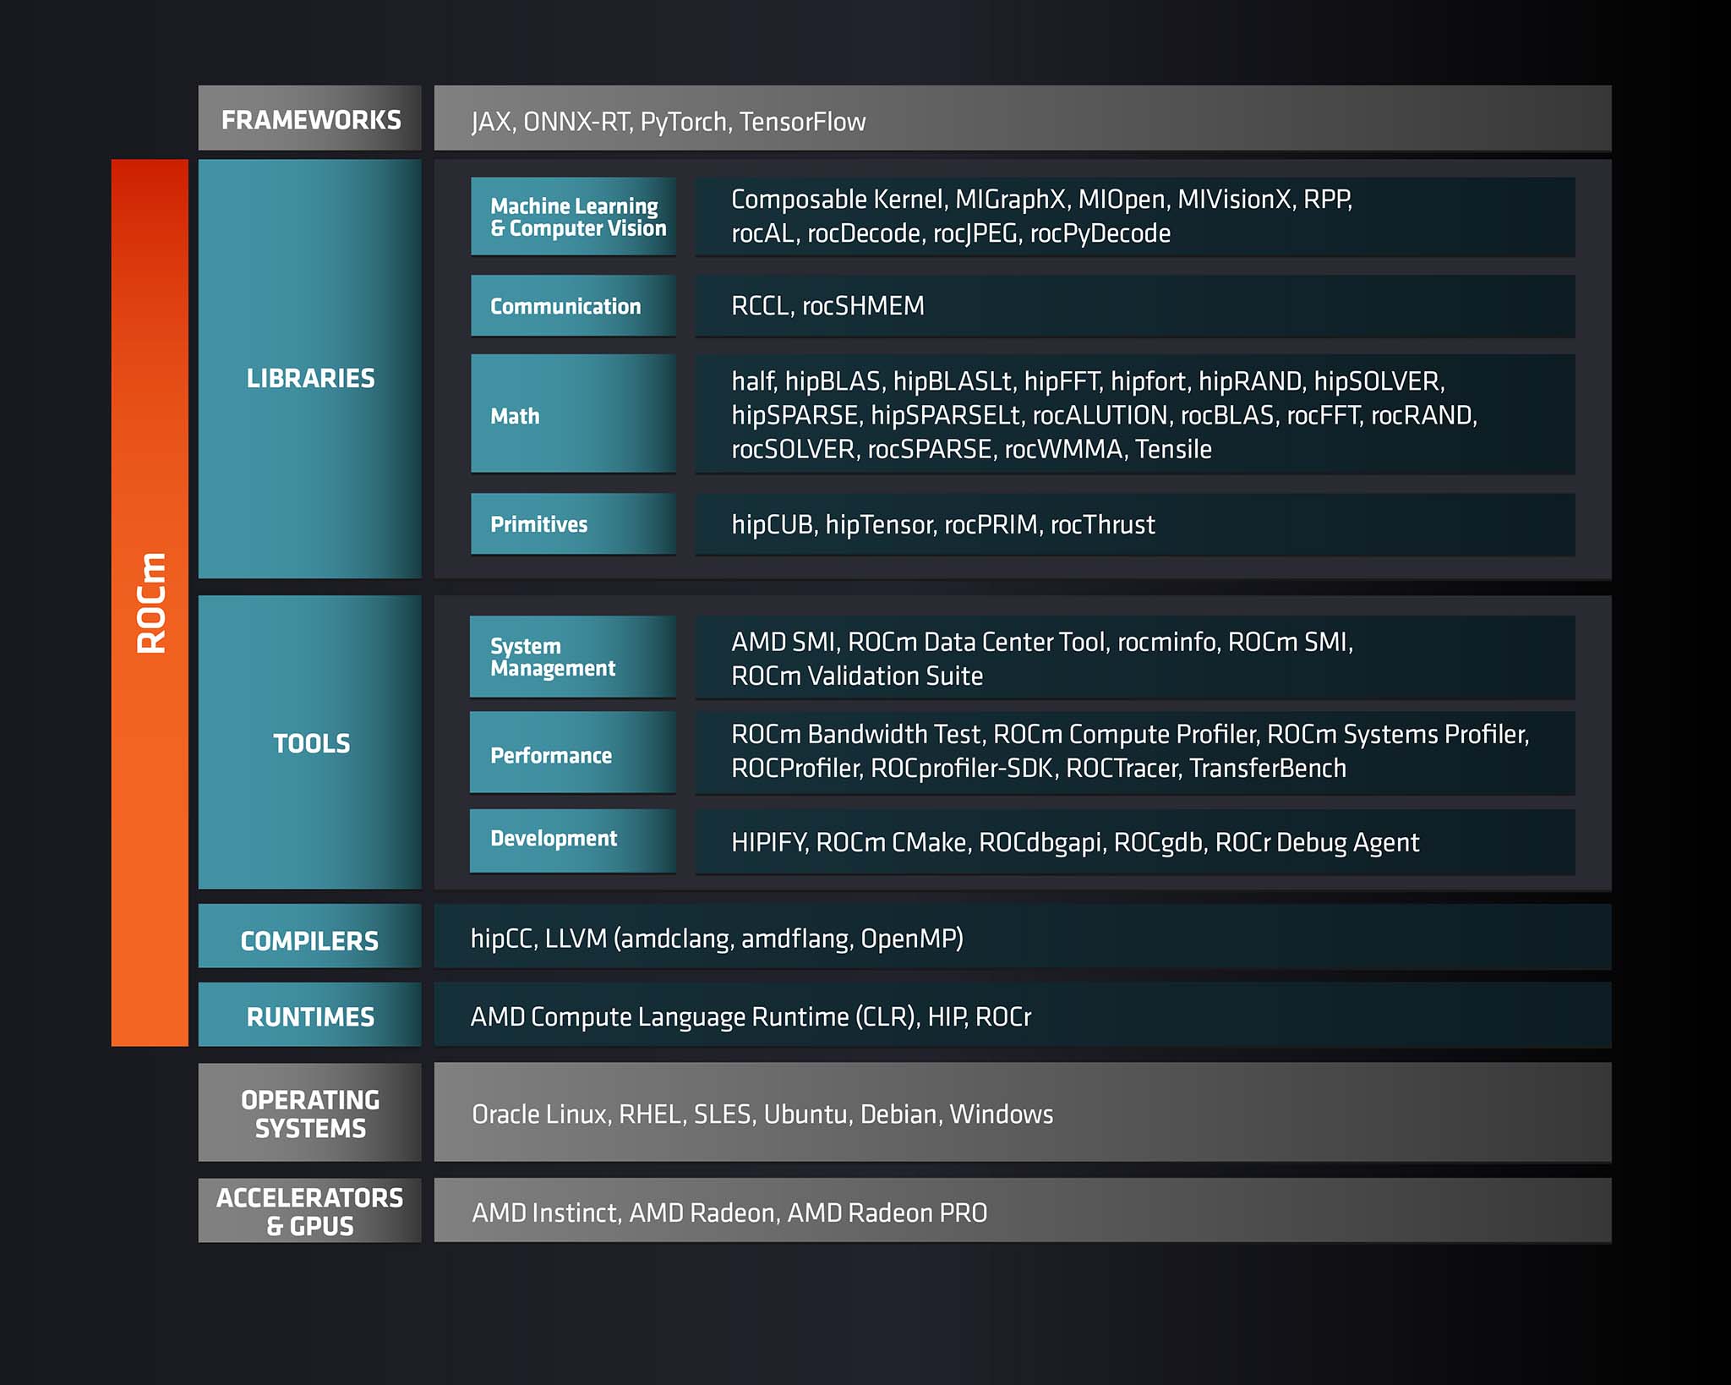Click "AMD Compute Language Runtime (CLR)"
This screenshot has width=1731, height=1385.
[693, 1017]
